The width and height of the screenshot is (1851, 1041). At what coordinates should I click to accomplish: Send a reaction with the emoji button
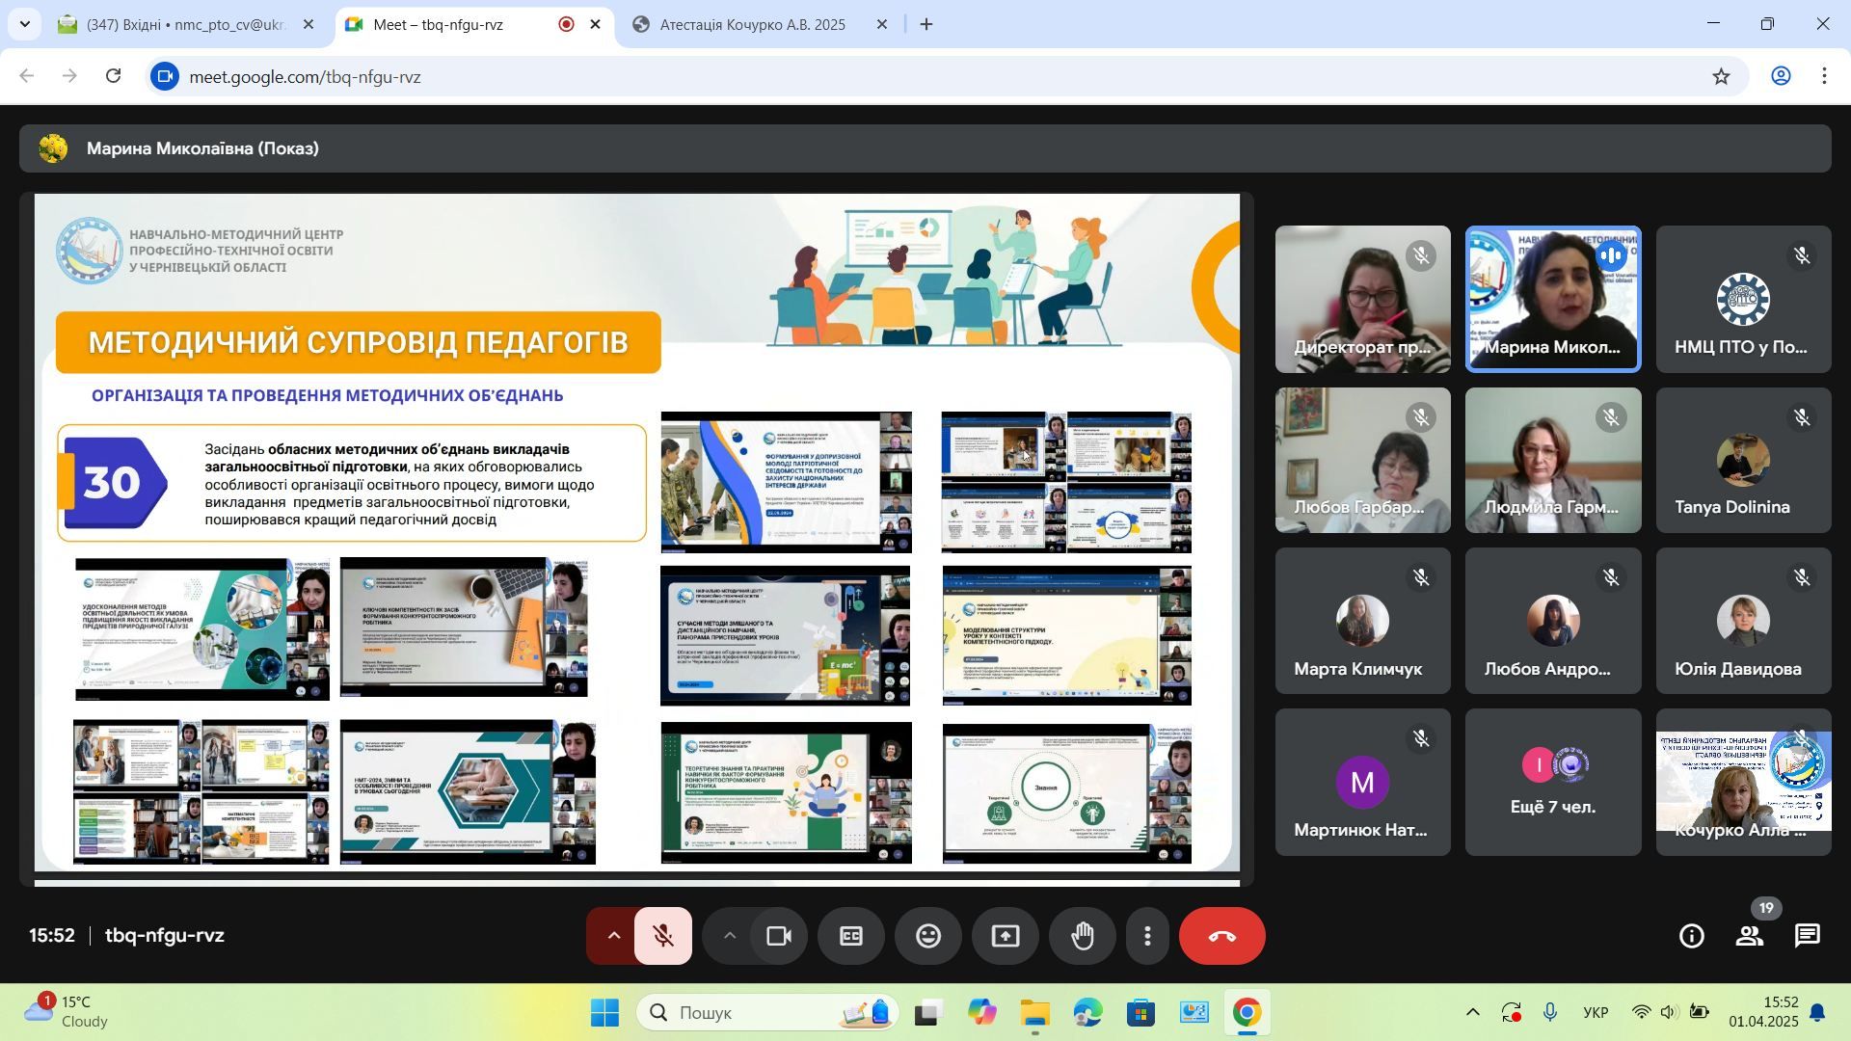(x=927, y=936)
